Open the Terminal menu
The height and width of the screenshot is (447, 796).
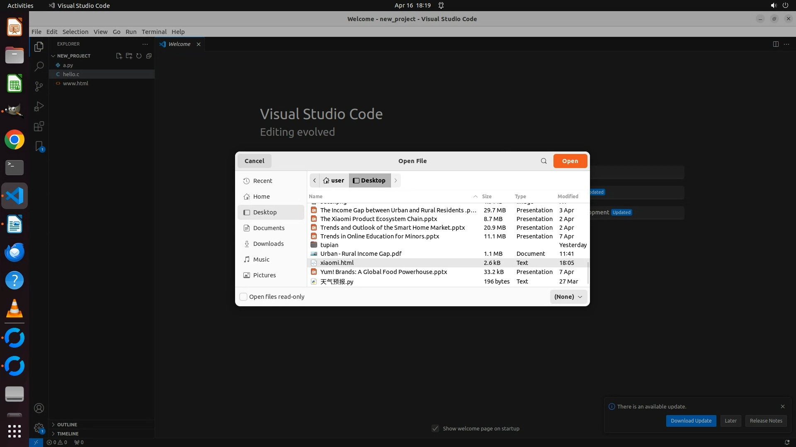[x=154, y=32]
